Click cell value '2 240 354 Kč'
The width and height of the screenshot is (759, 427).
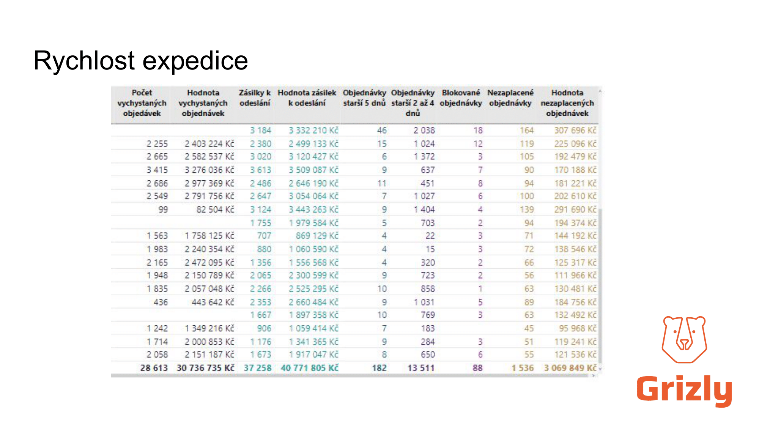coord(209,249)
